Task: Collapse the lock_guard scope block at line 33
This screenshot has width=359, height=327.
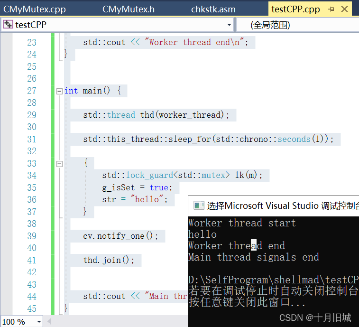Action: [60, 164]
